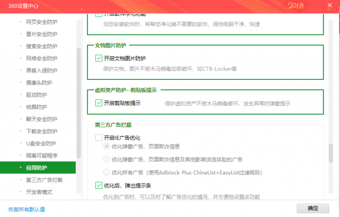Close the 360设置中心 window
Screen dimensions: 340x217
(330, 5)
